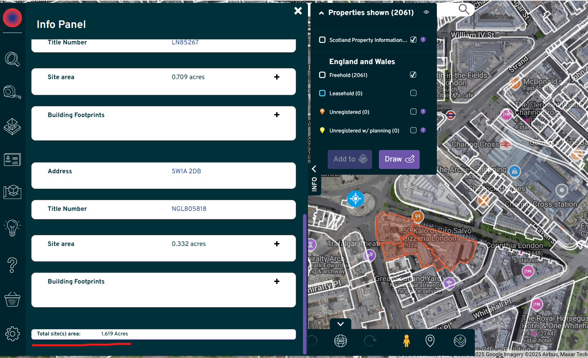The image size is (588, 358).
Task: Click Charing Cross underground roundel marker
Action: (x=450, y=115)
